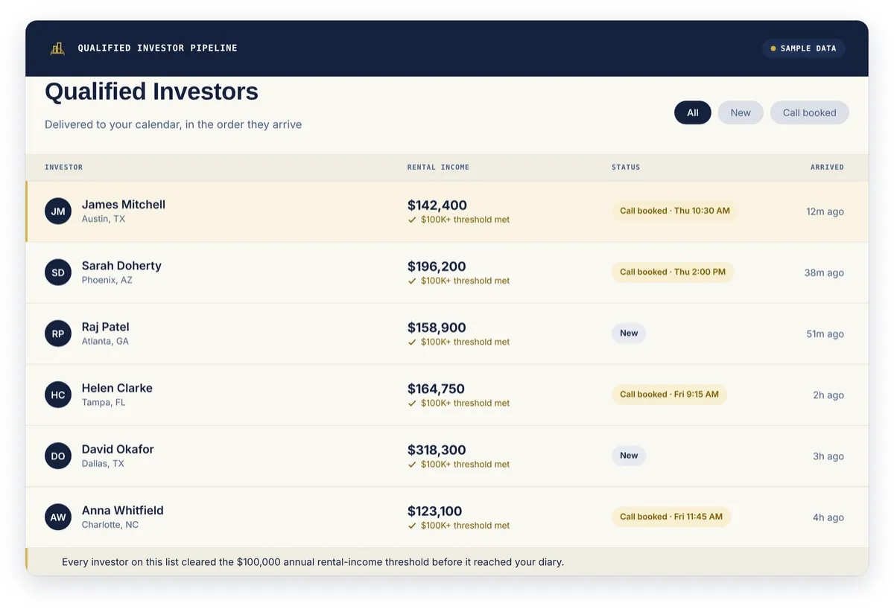The height and width of the screenshot is (612, 894).
Task: Click the New status pill for Raj Patel
Action: [629, 333]
